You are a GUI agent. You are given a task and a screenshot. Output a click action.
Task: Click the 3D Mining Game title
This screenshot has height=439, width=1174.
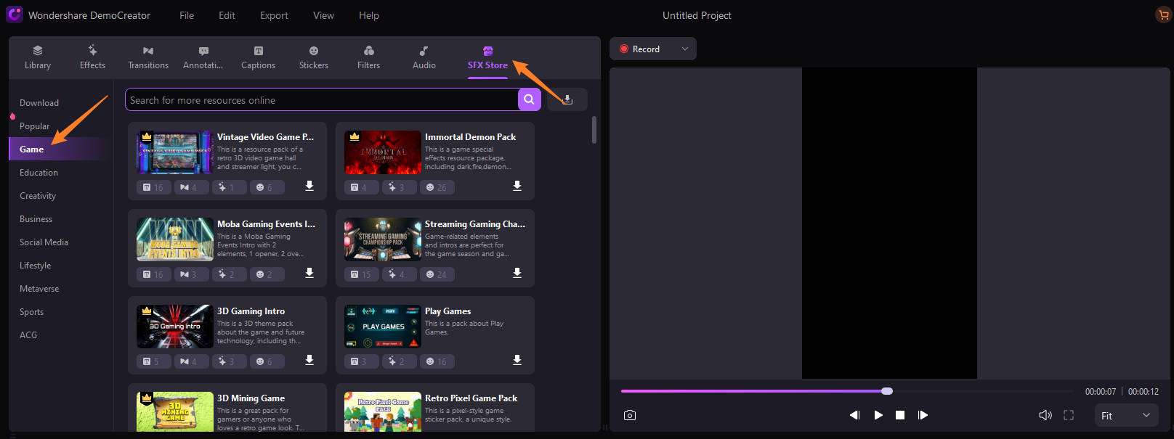pos(251,398)
